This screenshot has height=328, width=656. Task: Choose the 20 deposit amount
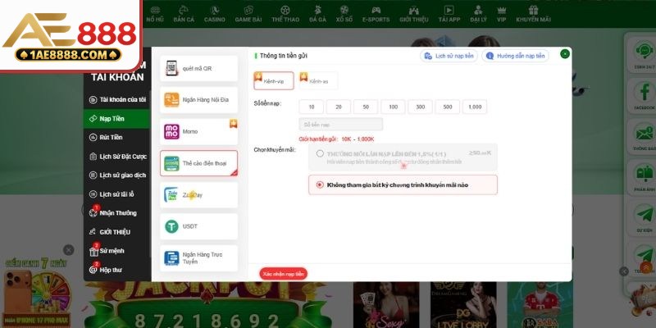click(339, 107)
